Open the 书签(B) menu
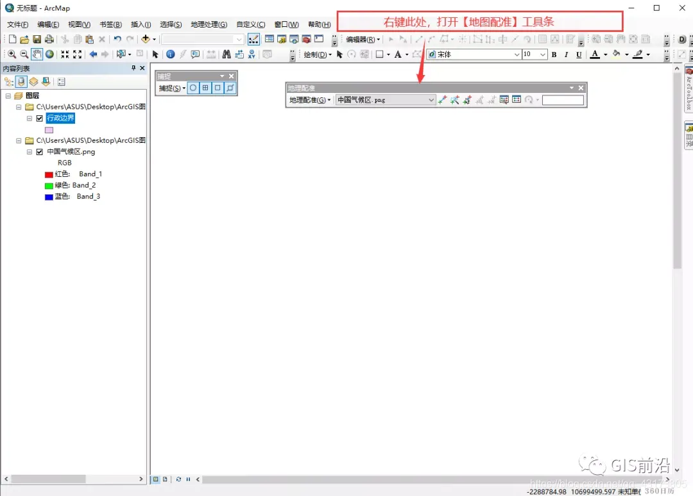693x496 pixels. click(110, 24)
